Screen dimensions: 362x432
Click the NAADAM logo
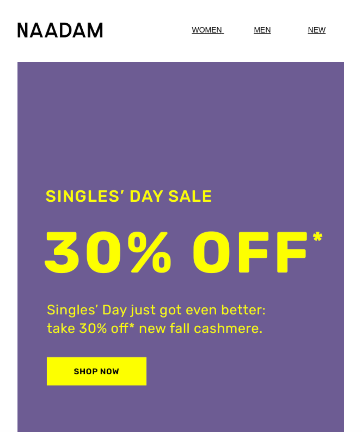click(x=60, y=30)
